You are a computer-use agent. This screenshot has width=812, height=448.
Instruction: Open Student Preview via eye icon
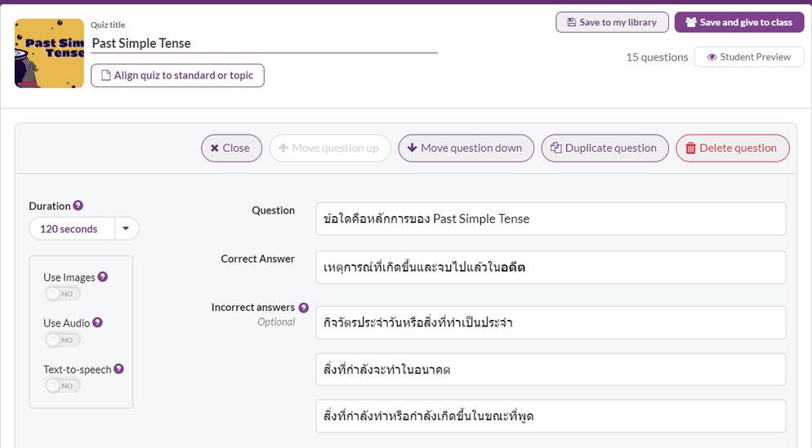[749, 57]
